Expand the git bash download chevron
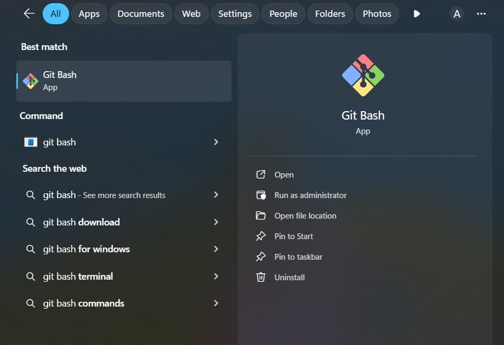The width and height of the screenshot is (504, 345). coord(216,222)
